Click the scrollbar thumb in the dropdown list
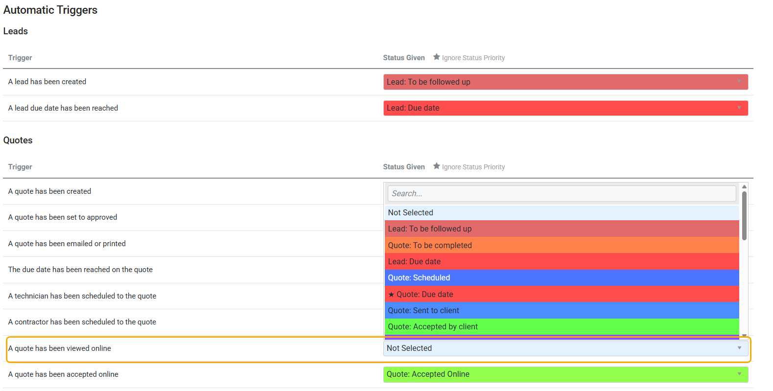773x391 pixels. coord(744,215)
